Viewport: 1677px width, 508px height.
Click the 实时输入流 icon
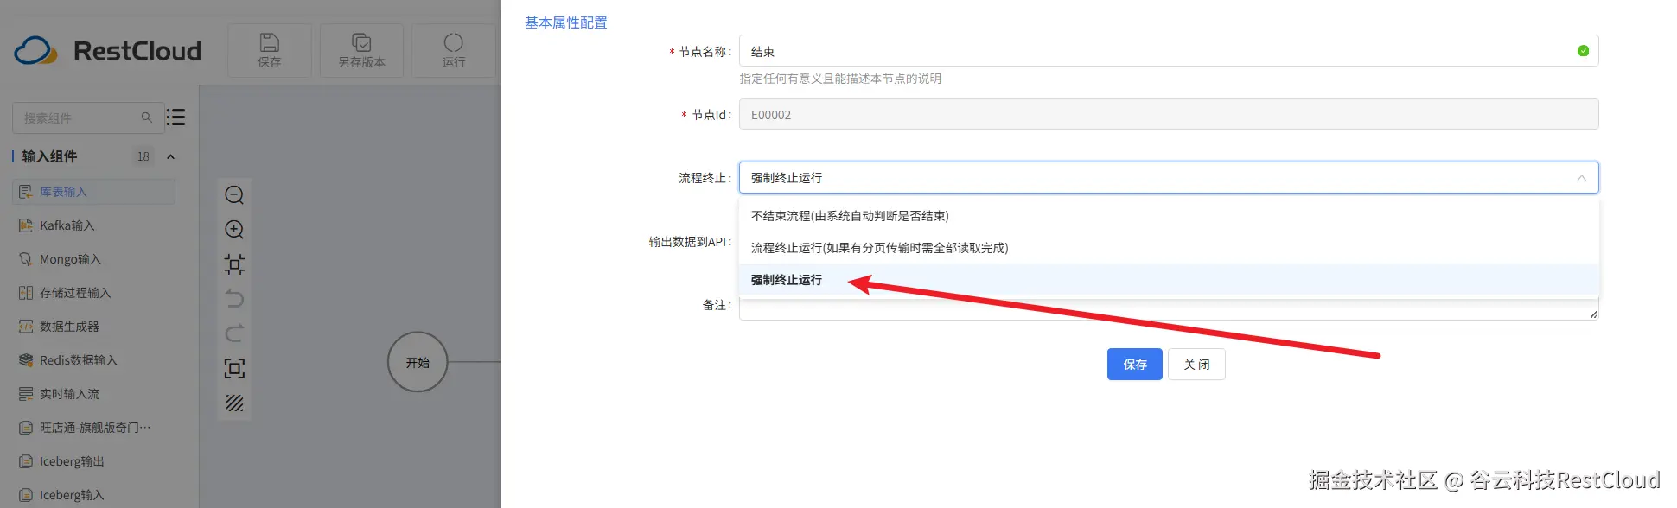click(x=26, y=394)
